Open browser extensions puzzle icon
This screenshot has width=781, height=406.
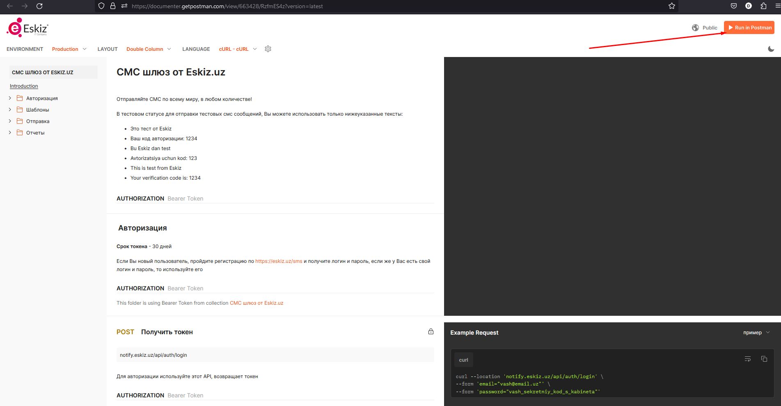tap(763, 6)
